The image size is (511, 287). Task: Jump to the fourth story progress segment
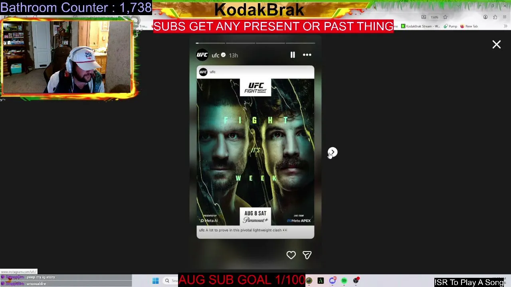(301, 43)
